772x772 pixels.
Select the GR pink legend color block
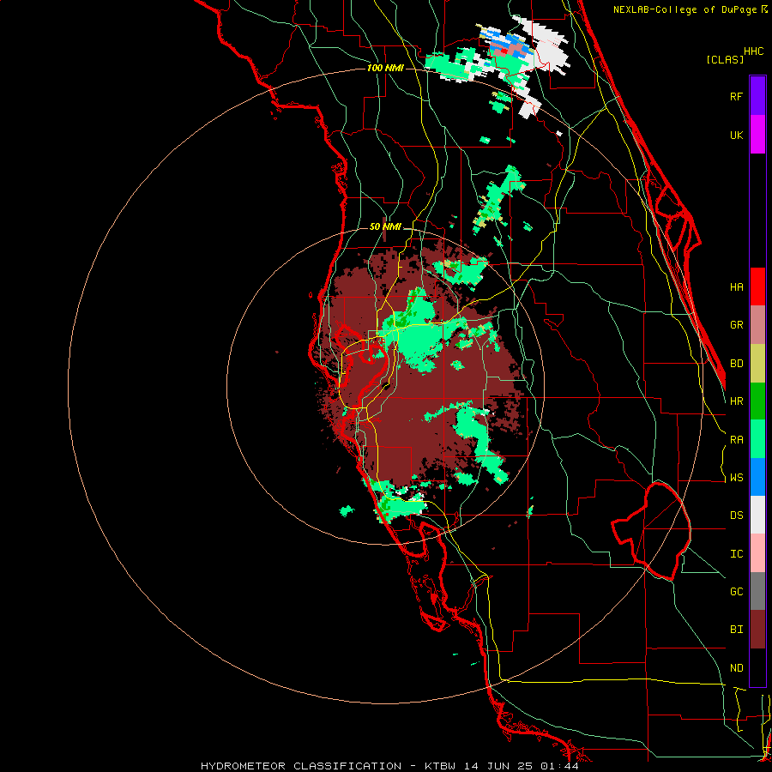click(x=757, y=324)
